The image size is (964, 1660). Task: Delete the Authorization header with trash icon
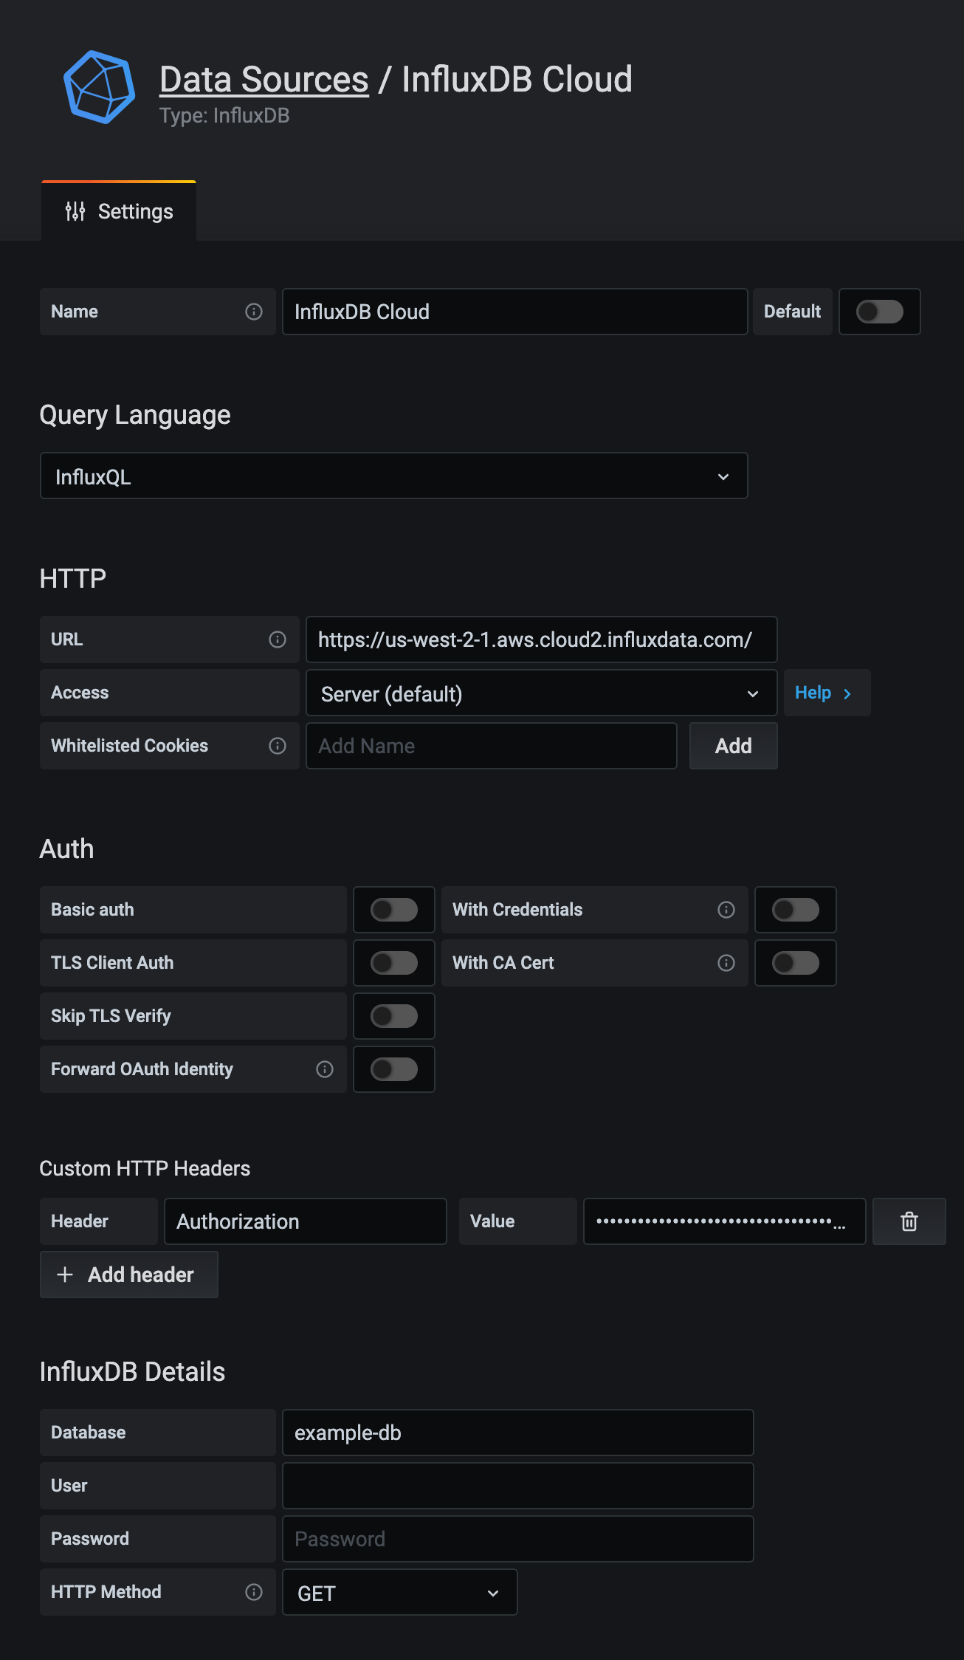coord(909,1221)
